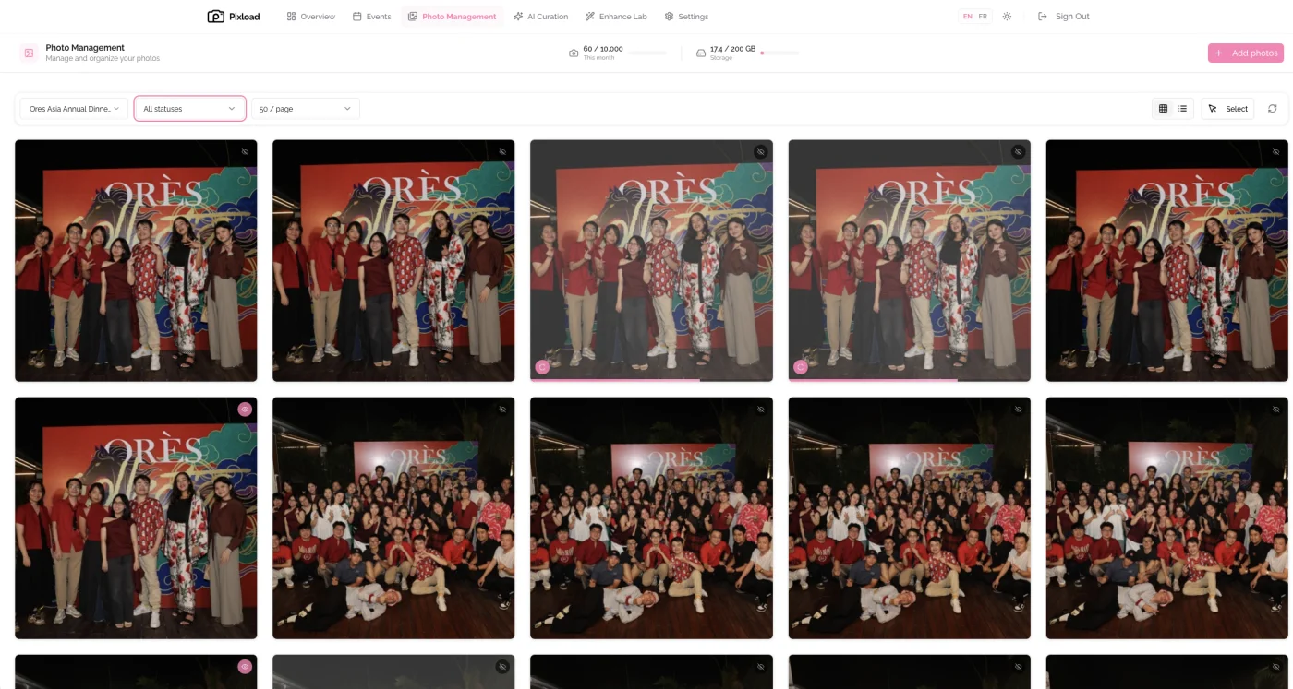Refresh the photo list with the reload icon

(1273, 109)
